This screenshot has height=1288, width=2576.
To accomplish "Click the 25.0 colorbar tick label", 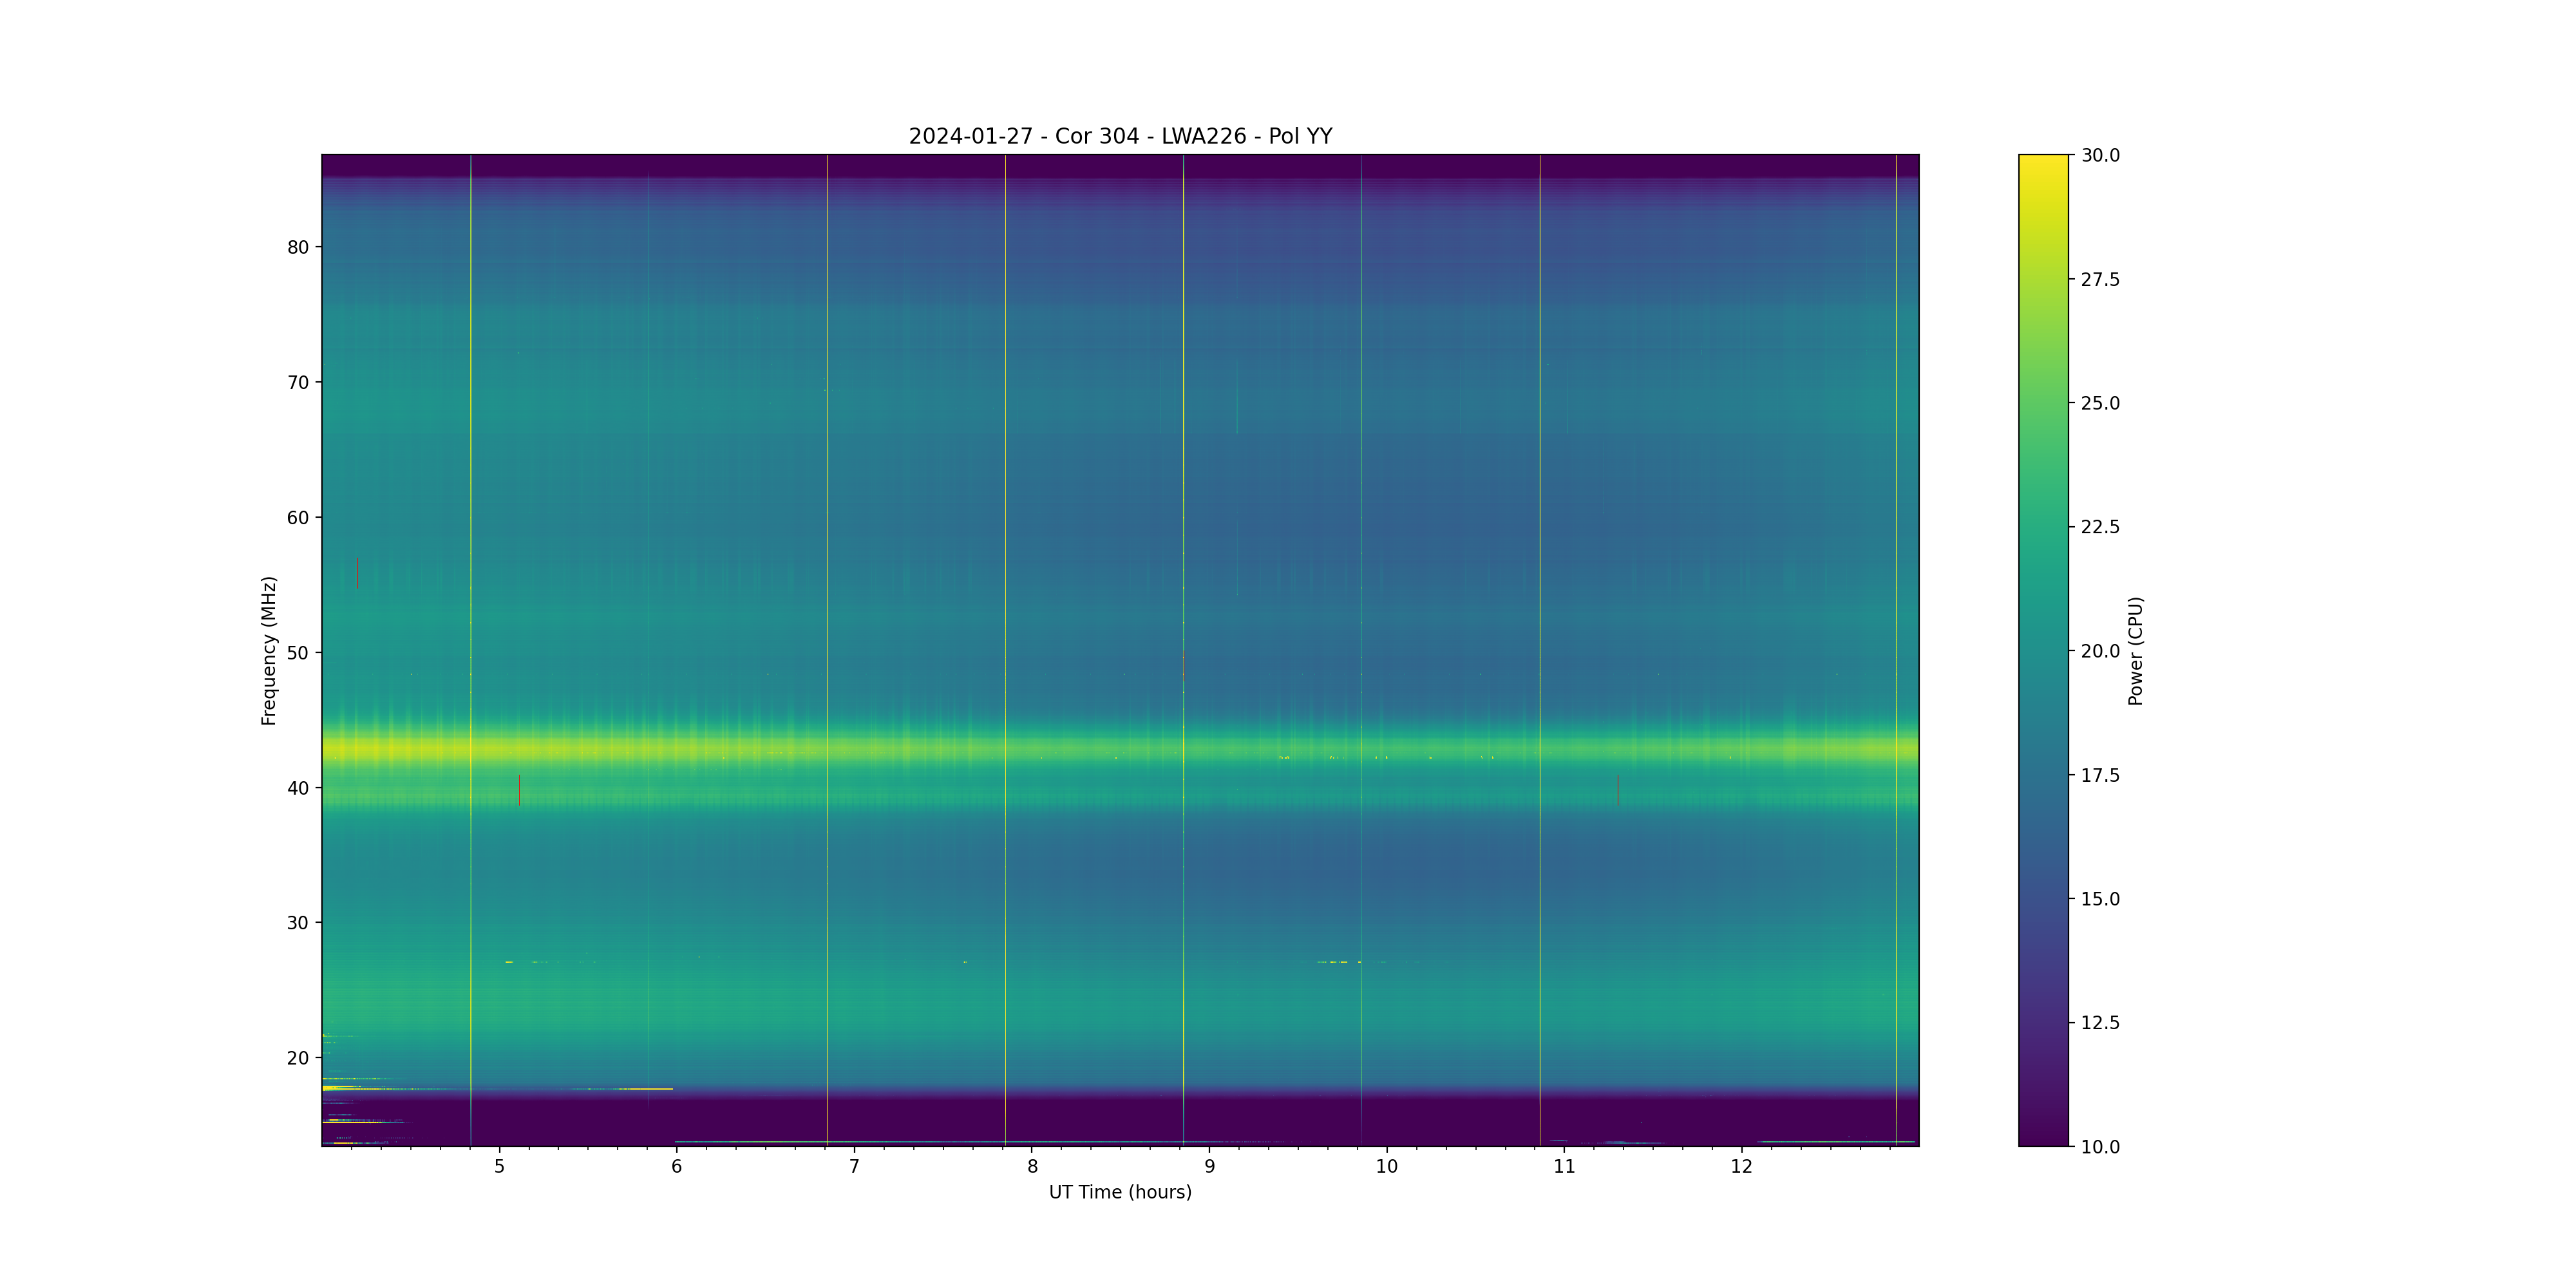I will (x=2100, y=403).
